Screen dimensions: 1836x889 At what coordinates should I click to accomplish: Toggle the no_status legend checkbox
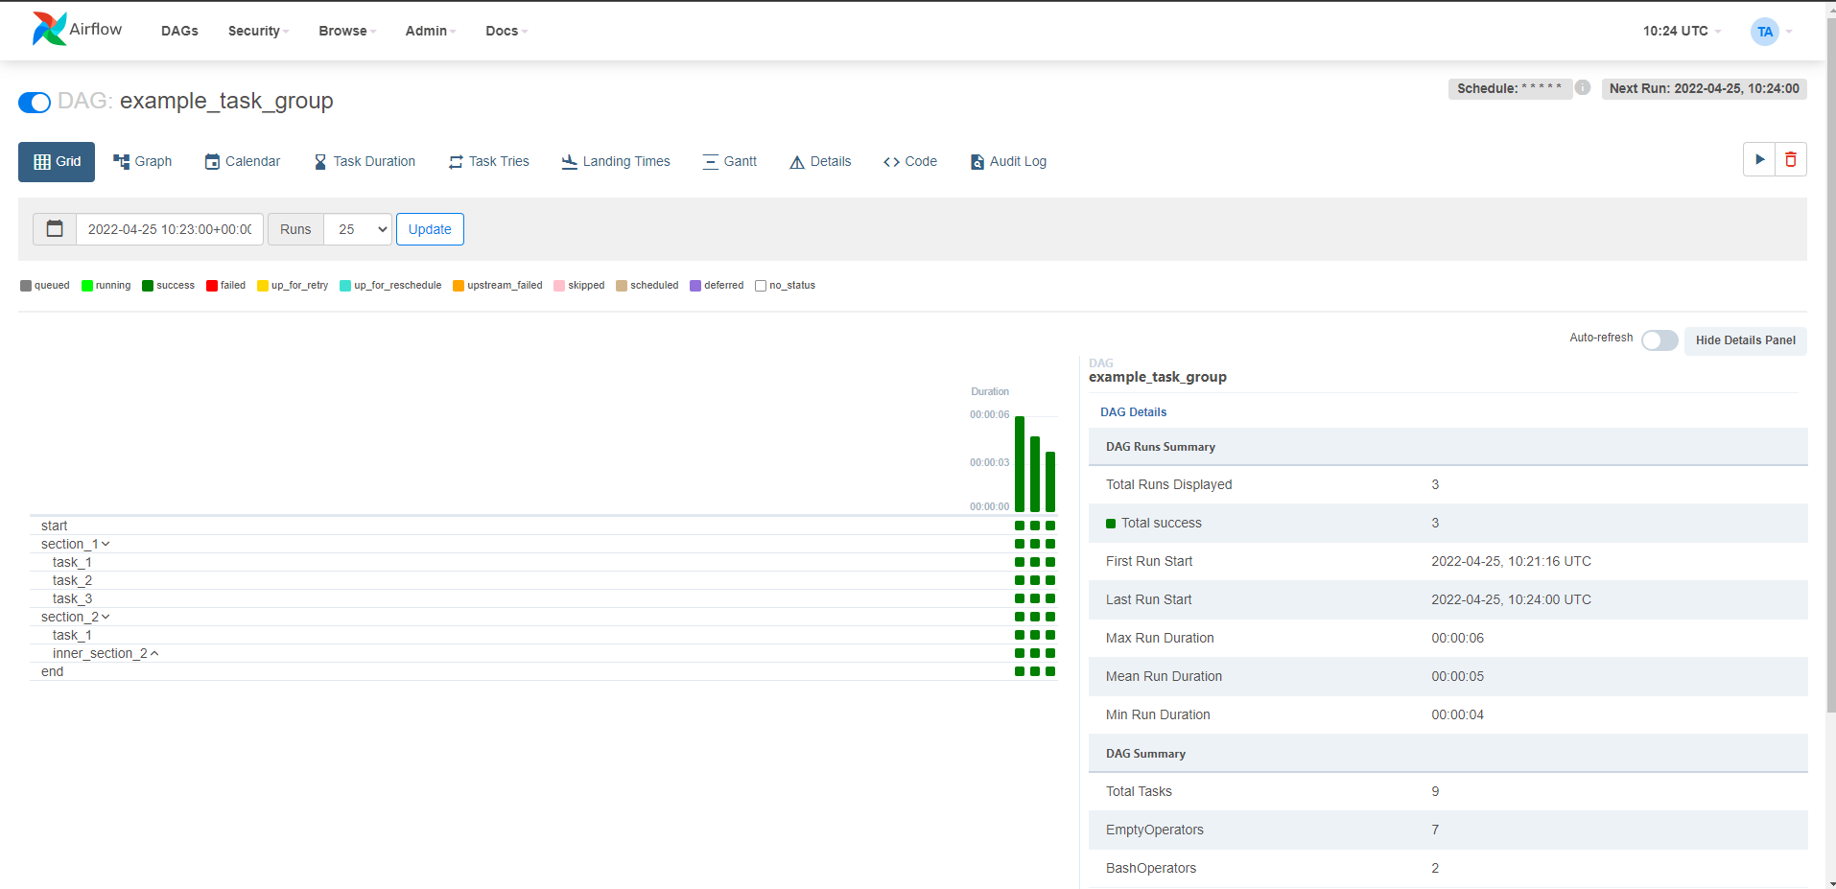pos(761,286)
